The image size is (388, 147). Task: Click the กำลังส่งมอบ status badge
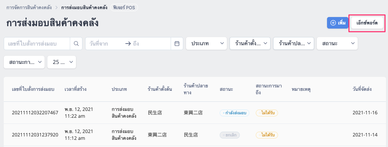pos(235,113)
